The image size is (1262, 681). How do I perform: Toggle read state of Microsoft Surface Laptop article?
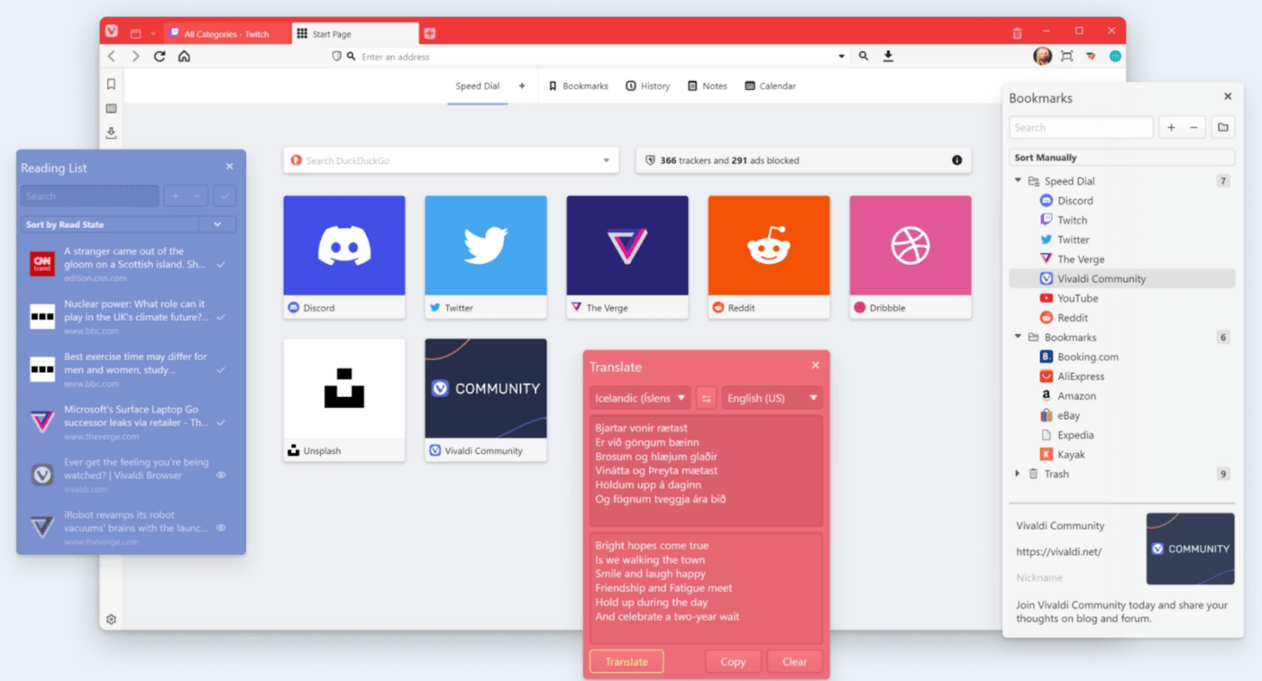[221, 422]
